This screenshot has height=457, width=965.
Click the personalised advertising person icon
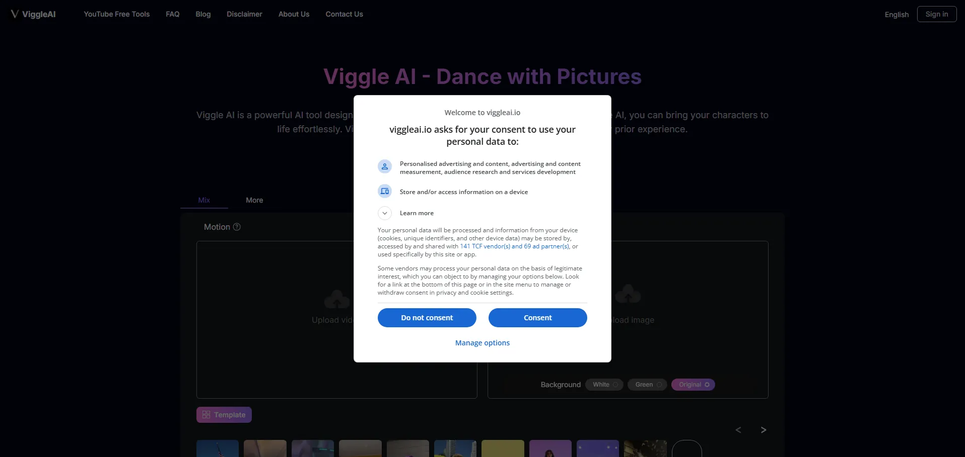tap(385, 166)
